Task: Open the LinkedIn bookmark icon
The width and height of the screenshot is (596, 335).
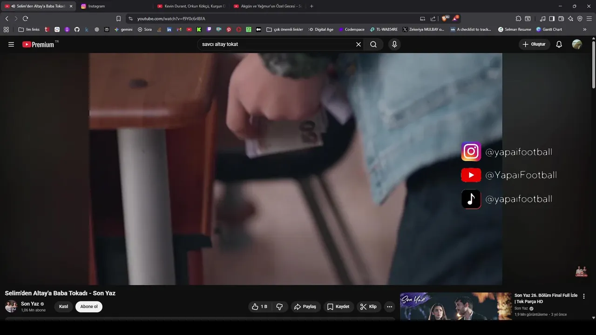Action: 169,29
